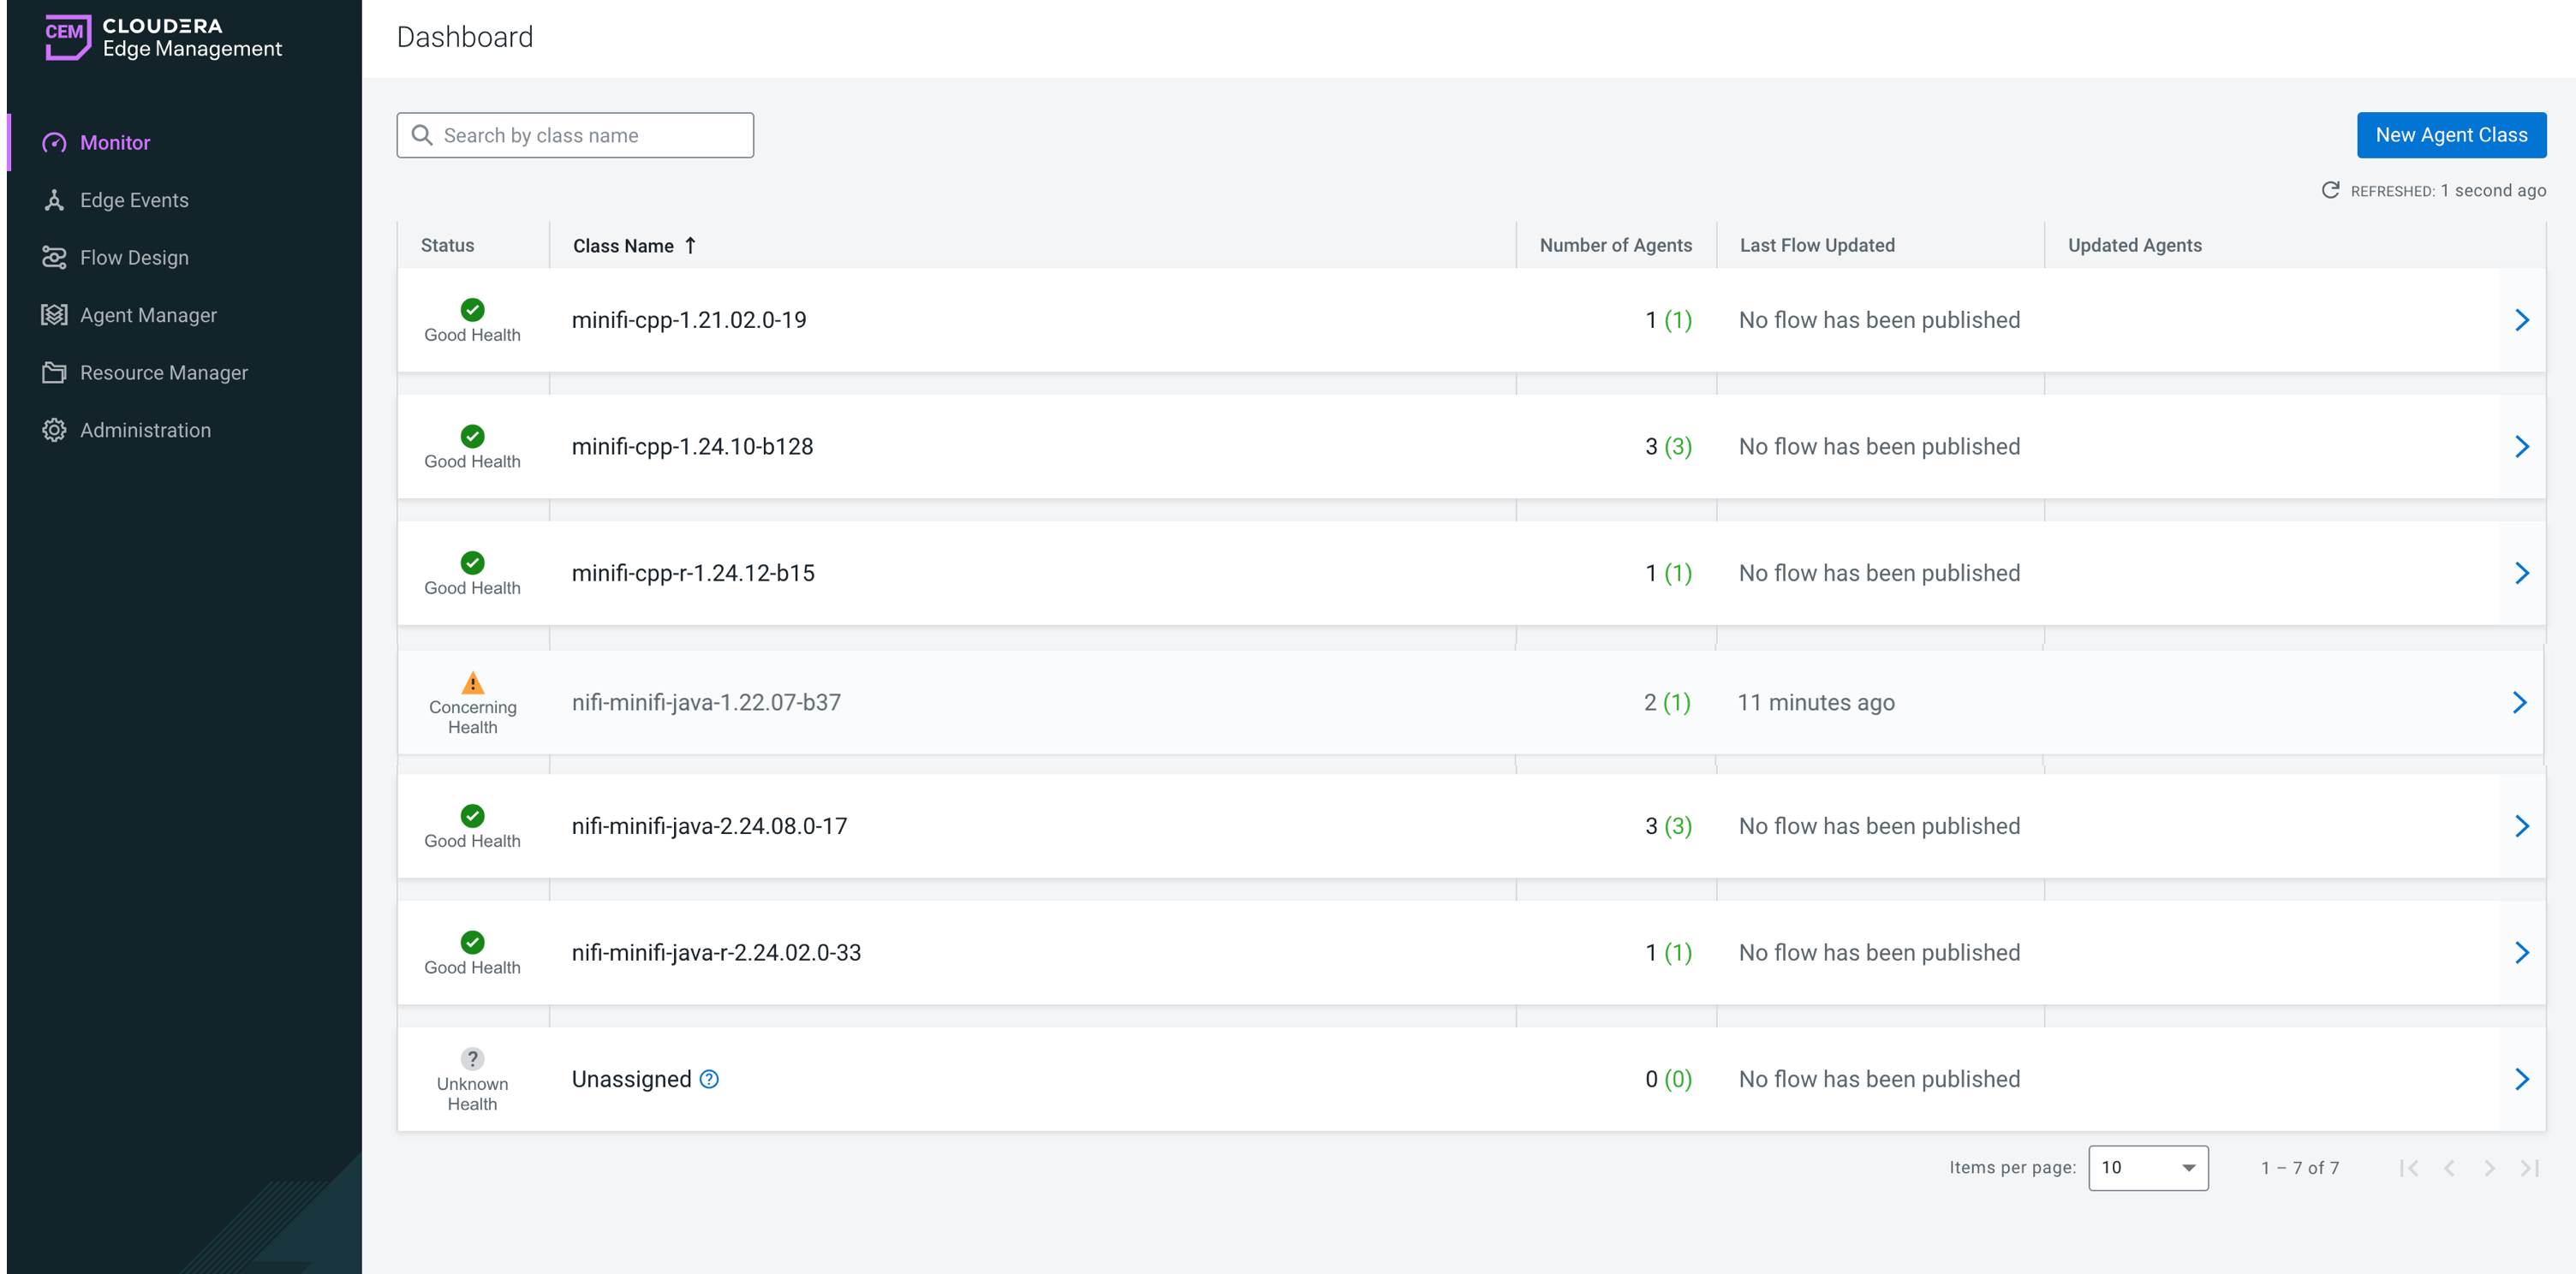Viewport: 2576px width, 1274px height.
Task: Open Edge Events in the sidebar
Action: [134, 200]
